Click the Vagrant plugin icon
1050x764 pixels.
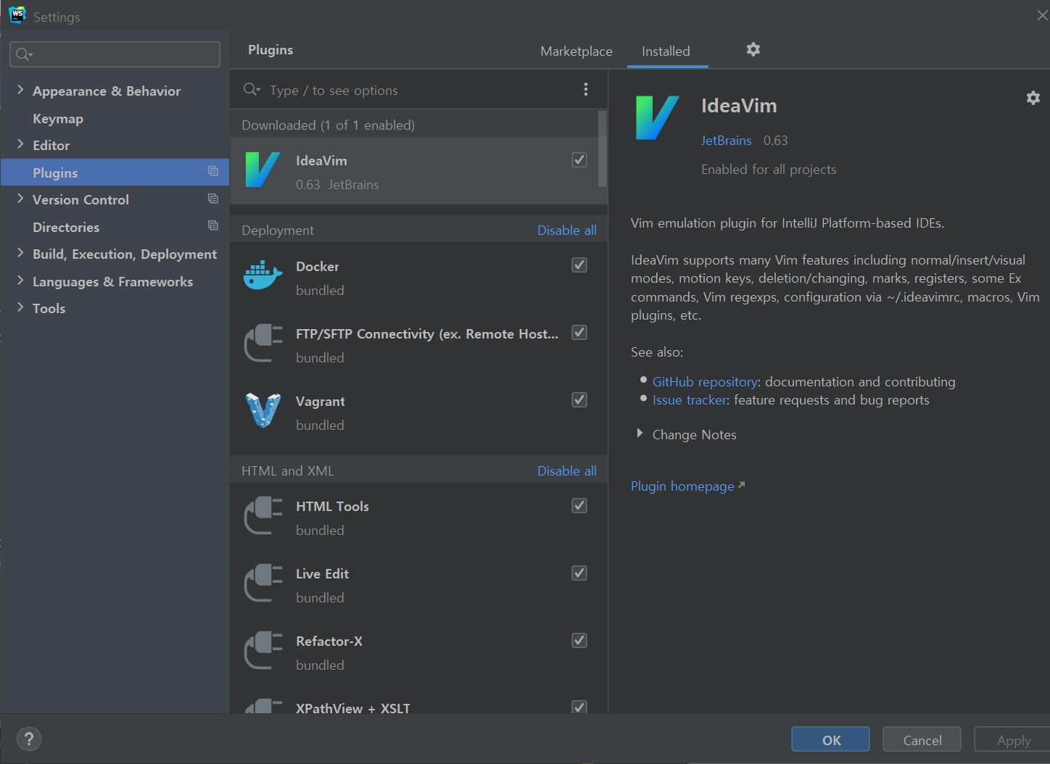click(262, 410)
